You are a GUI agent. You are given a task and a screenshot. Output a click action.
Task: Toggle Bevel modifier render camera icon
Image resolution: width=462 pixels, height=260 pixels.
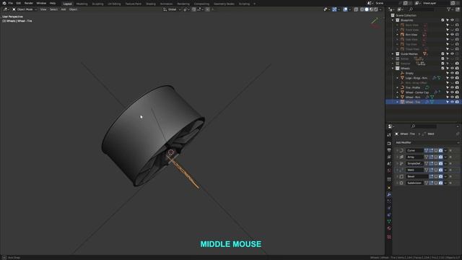pos(441,176)
